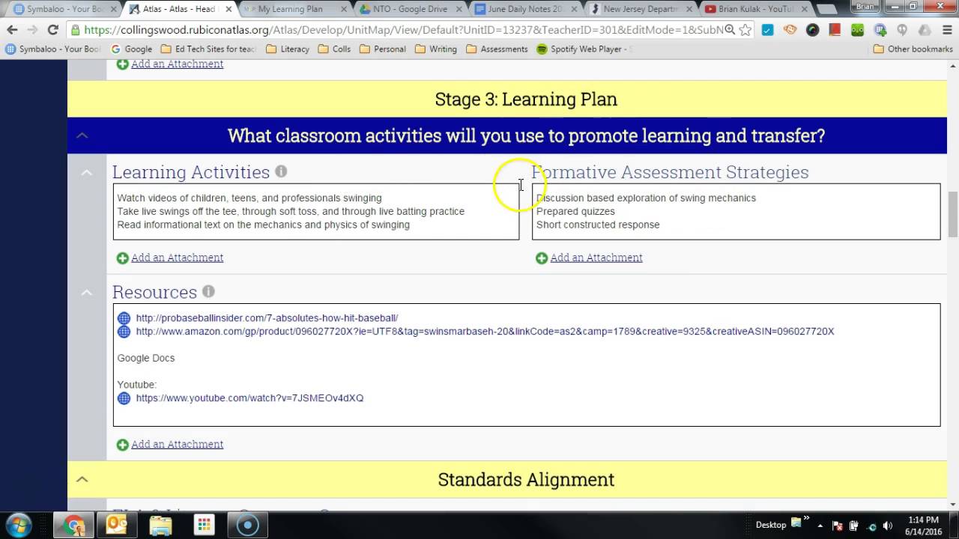Click the info icon beside Resources
This screenshot has height=539, width=959.
click(x=208, y=291)
